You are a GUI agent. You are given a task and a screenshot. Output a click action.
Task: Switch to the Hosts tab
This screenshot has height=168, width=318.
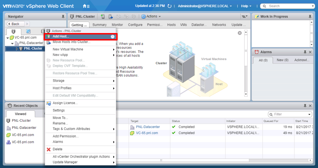click(171, 25)
